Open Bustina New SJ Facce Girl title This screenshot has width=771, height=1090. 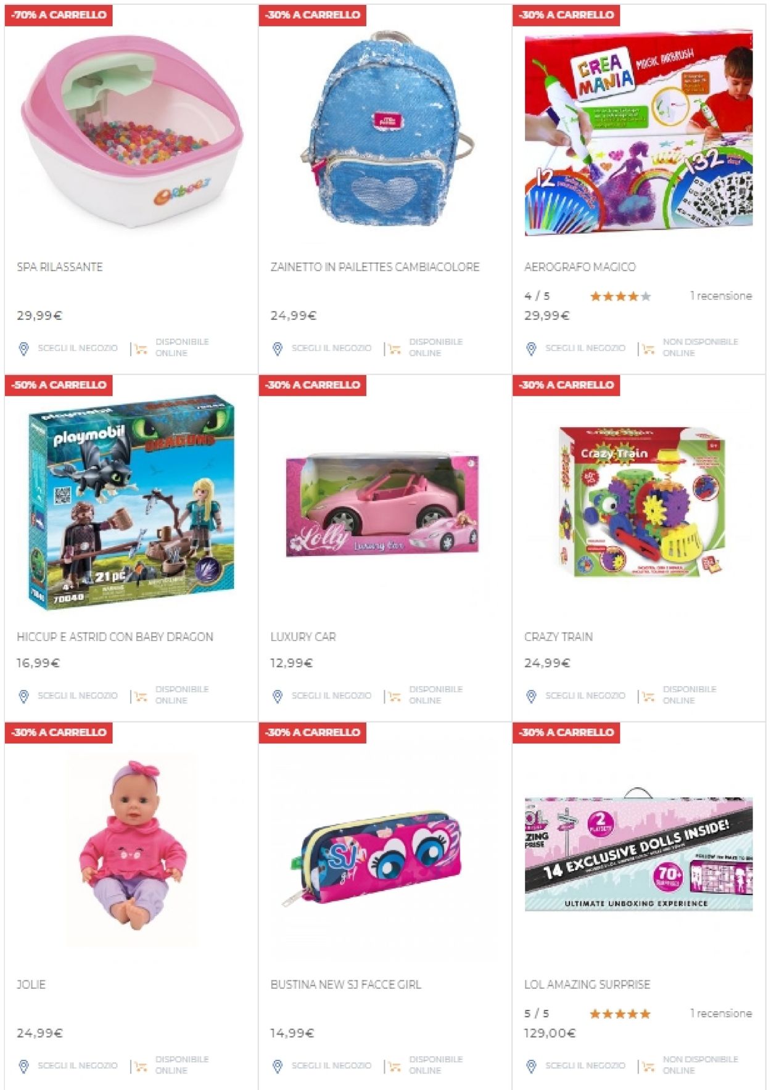pyautogui.click(x=345, y=985)
